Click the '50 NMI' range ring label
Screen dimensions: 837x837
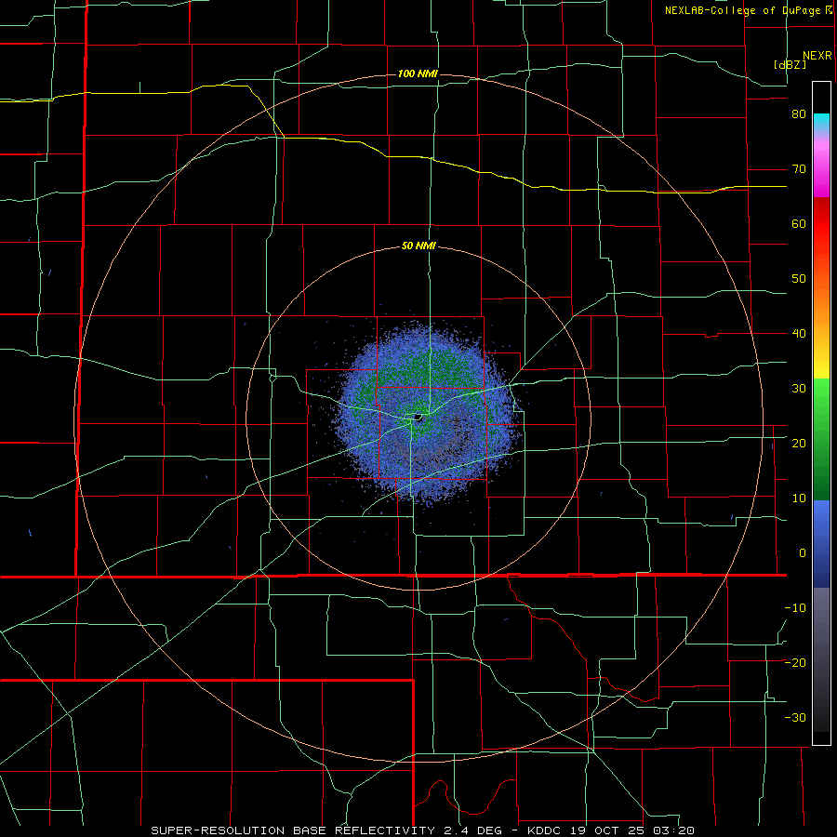[418, 246]
